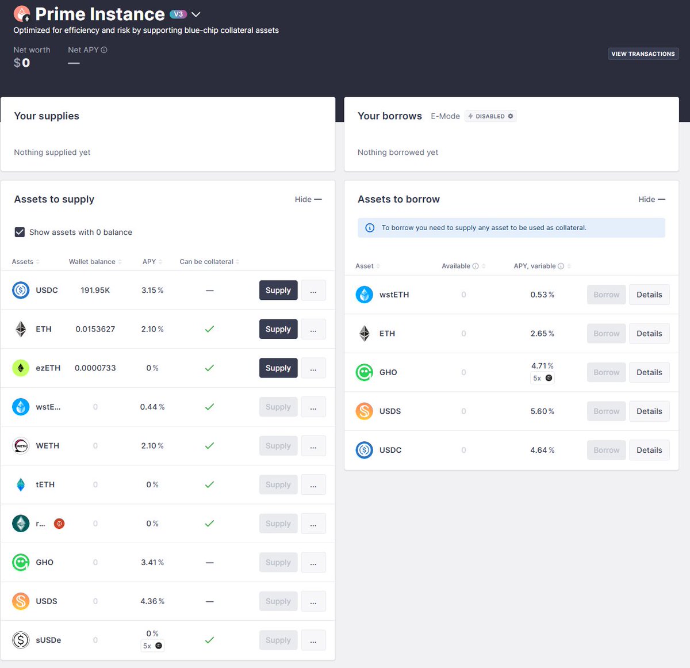Screen dimensions: 690x668
Task: Hide the Assets to supply panel
Action: [x=308, y=199]
